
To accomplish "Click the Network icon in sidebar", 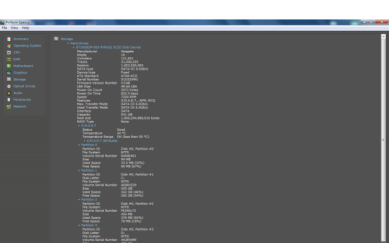I will pyautogui.click(x=9, y=106).
